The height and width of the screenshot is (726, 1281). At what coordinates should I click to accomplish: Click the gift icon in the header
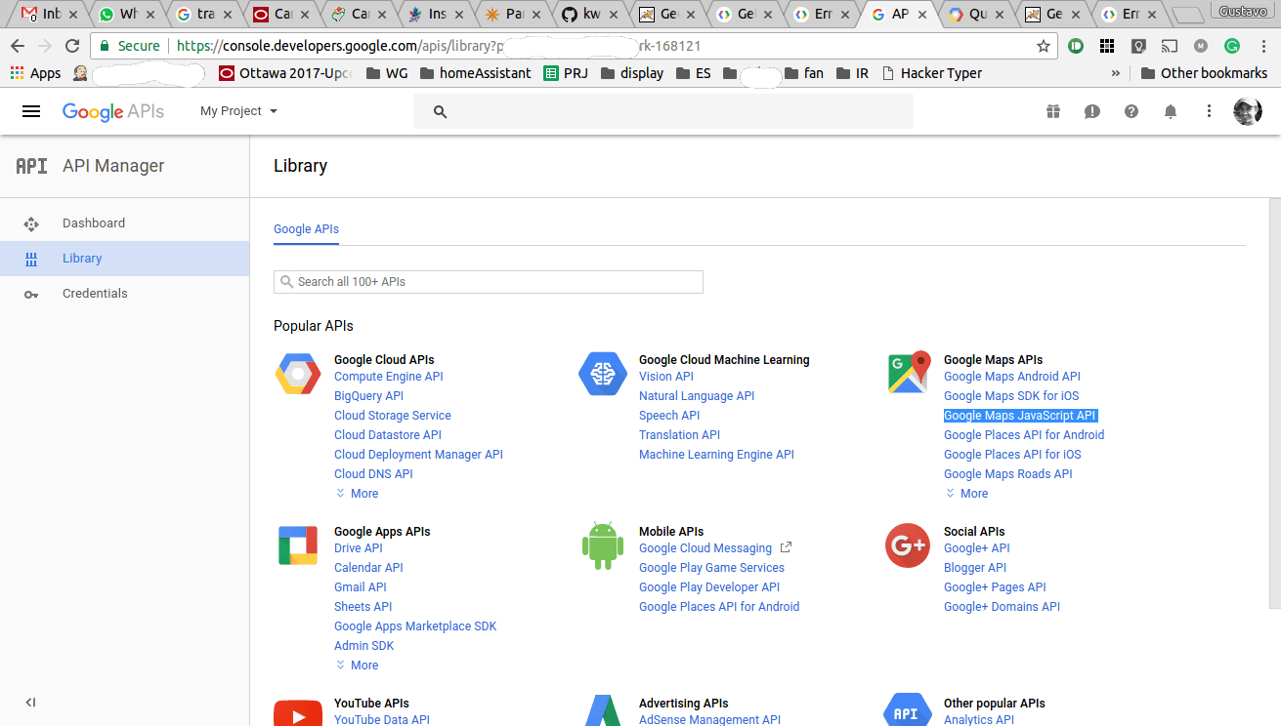pyautogui.click(x=1053, y=111)
